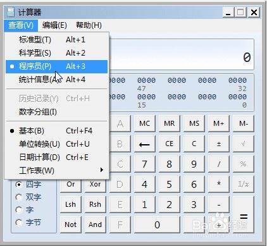Select the 双字 radio button
Image resolution: width=267 pixels, height=246 pixels.
pyautogui.click(x=19, y=197)
